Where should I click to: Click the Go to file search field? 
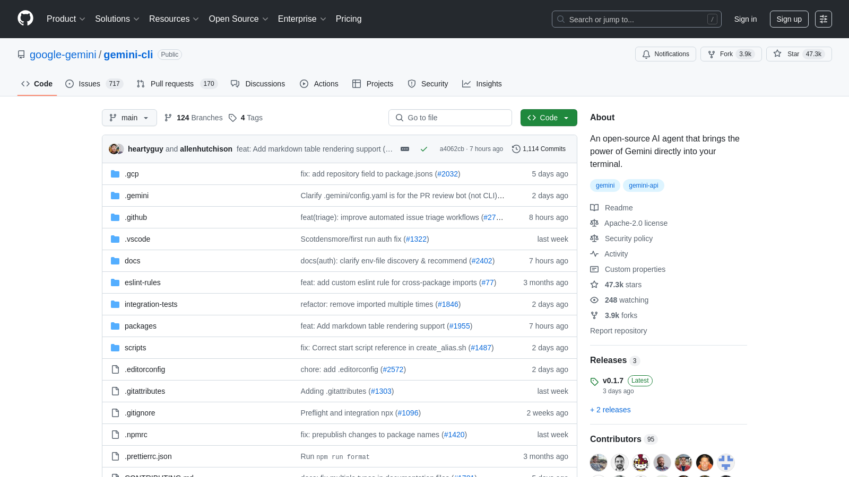click(x=450, y=118)
